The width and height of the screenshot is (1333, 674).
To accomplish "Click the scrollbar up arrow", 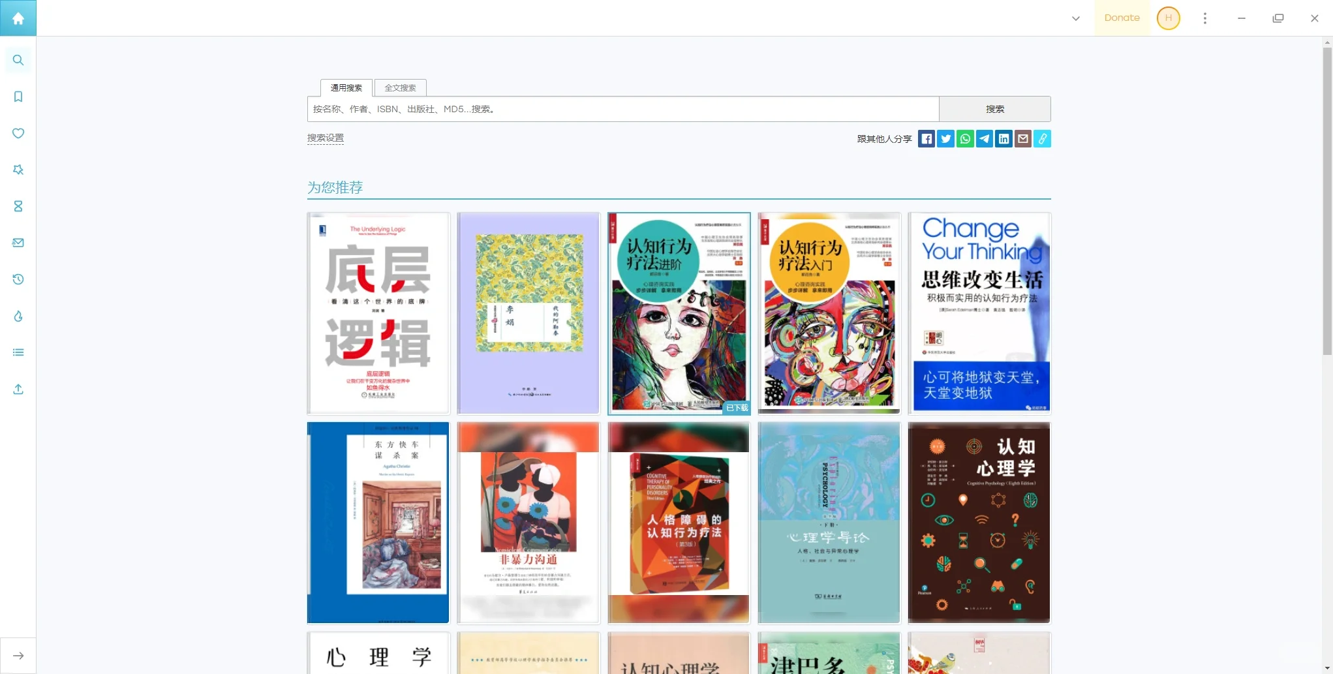I will click(1327, 42).
